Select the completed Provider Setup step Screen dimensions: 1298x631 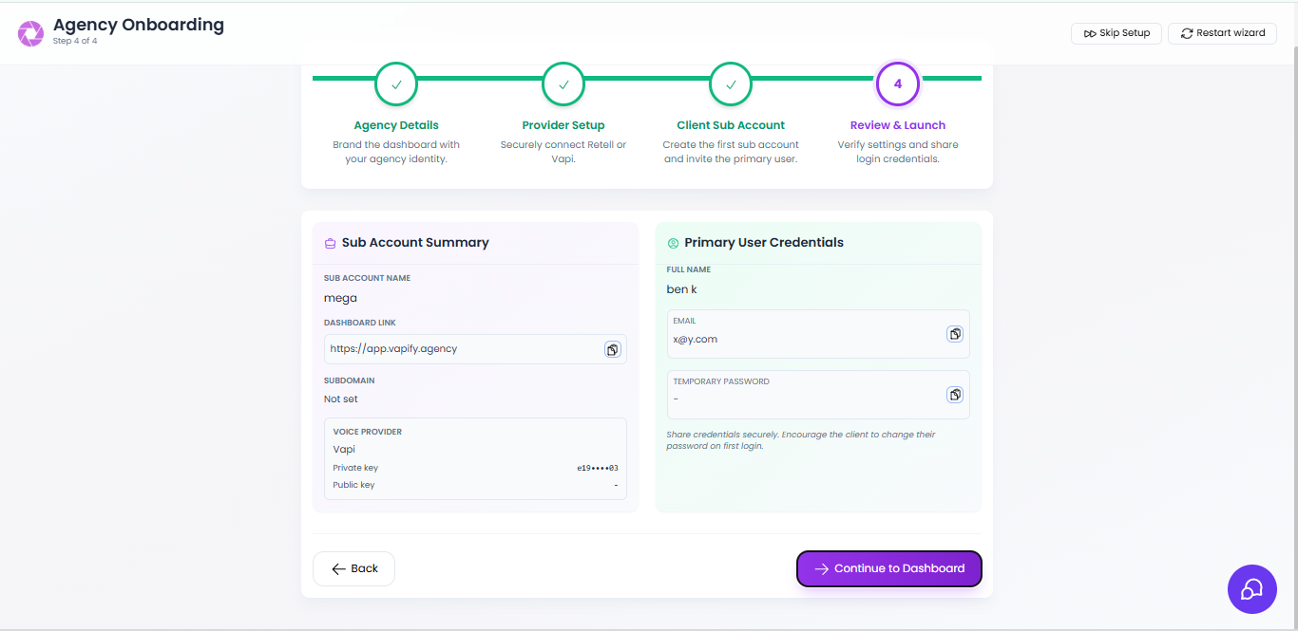[563, 84]
